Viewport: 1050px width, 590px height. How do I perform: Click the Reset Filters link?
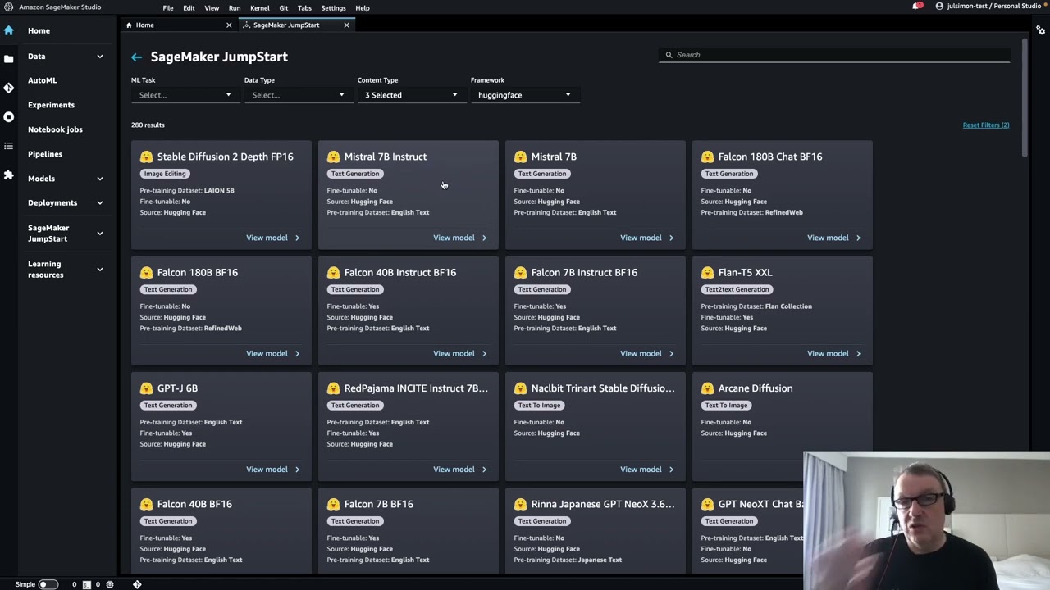click(x=985, y=125)
